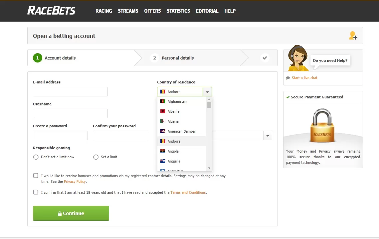Click the Anguilla flag icon

[163, 161]
